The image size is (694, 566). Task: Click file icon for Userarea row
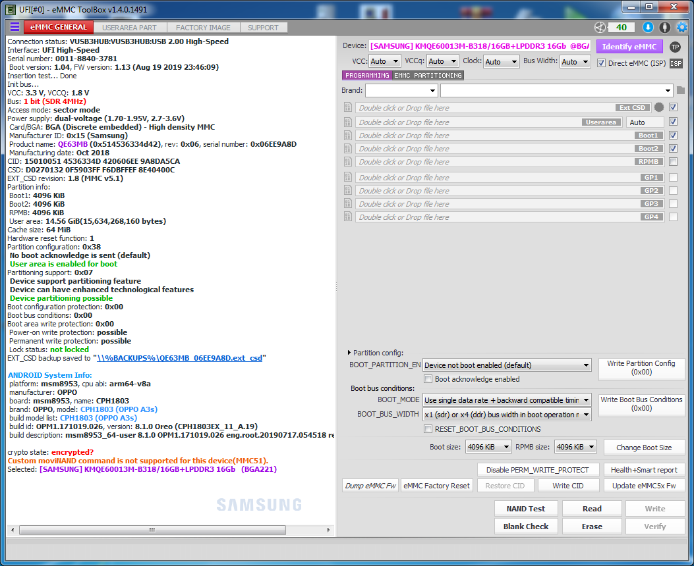[348, 122]
